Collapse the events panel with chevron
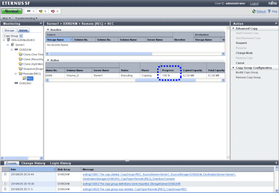Image resolution: width=279 pixels, height=193 pixels. click(x=276, y=163)
